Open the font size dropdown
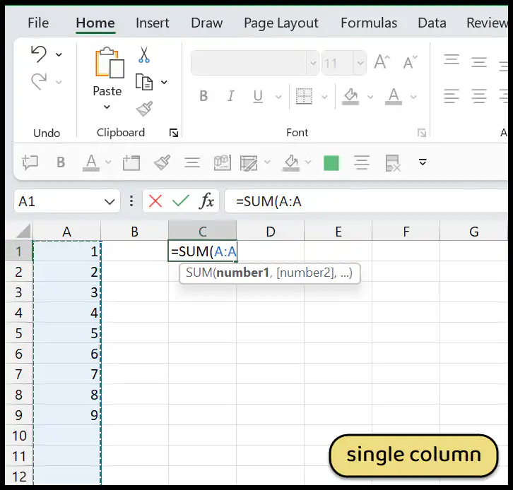 (x=360, y=63)
